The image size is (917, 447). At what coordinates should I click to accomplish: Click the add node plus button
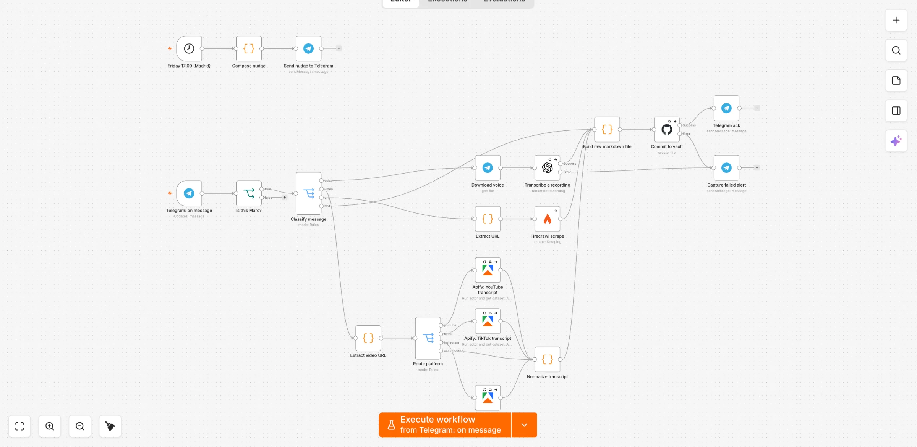(x=896, y=20)
